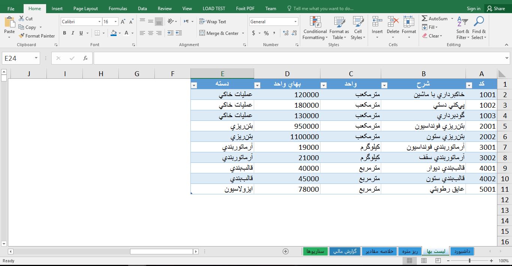Open Conditional Formatting menu
Image resolution: width=512 pixels, height=266 pixels.
[315, 28]
